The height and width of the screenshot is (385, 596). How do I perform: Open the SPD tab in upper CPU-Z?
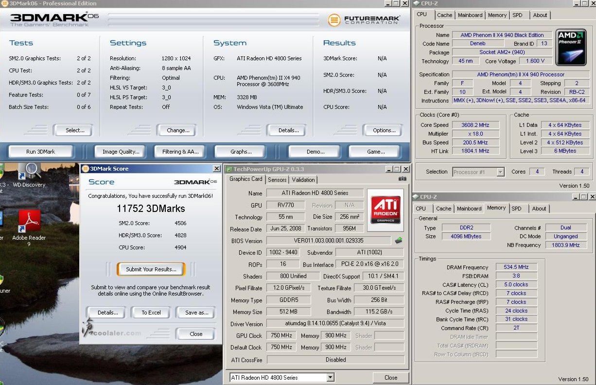pos(517,15)
